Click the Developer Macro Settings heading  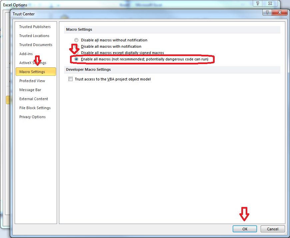click(x=88, y=69)
